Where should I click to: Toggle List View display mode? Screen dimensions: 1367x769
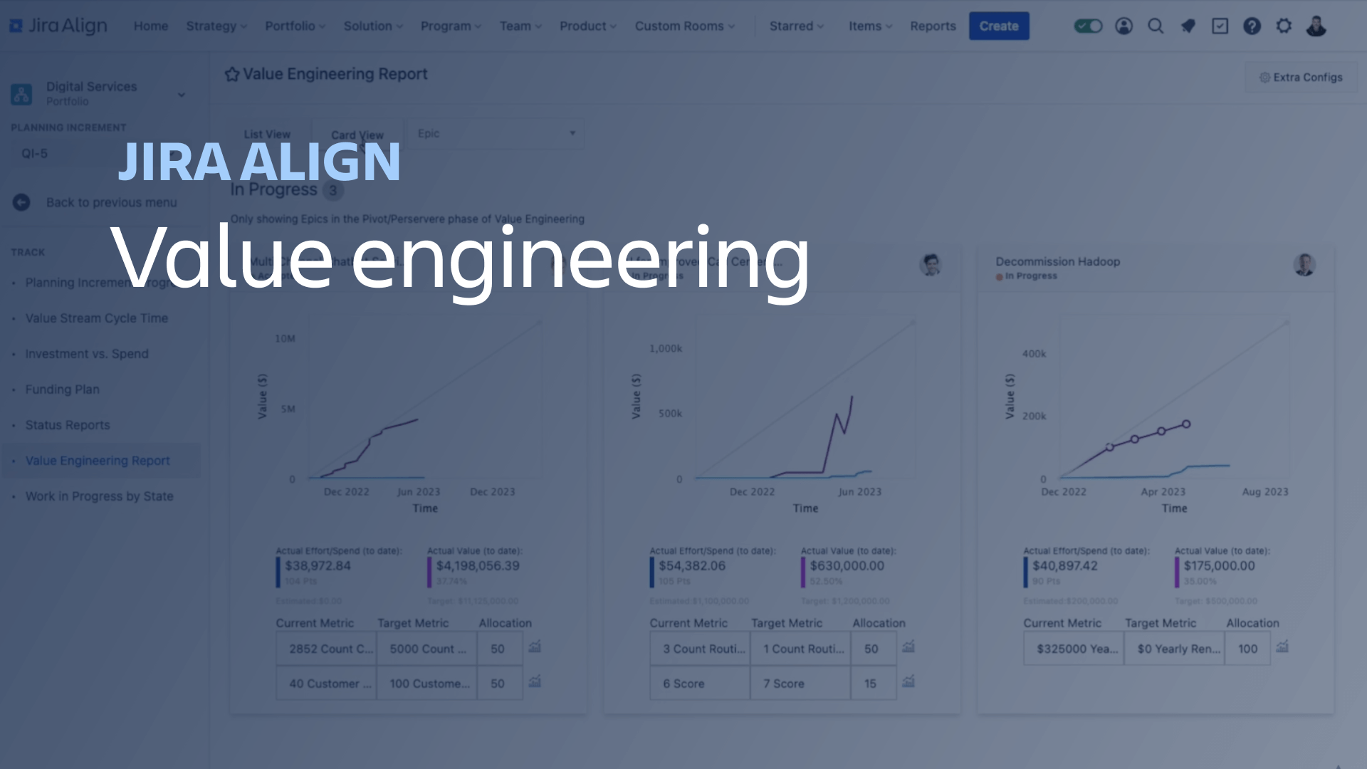(x=268, y=135)
